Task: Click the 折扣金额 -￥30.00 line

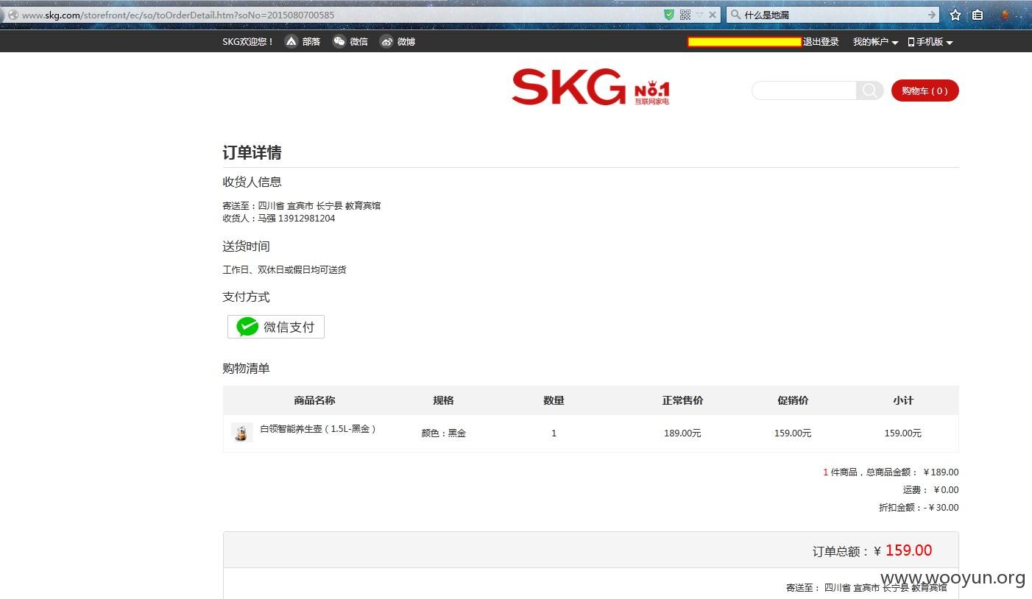Action: coord(919,508)
